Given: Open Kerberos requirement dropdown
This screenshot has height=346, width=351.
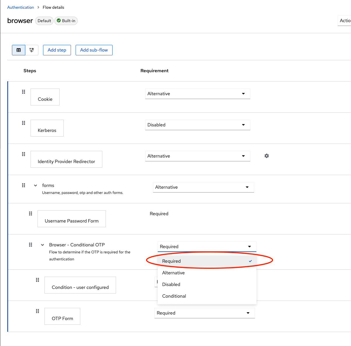Looking at the screenshot, I should tap(197, 125).
